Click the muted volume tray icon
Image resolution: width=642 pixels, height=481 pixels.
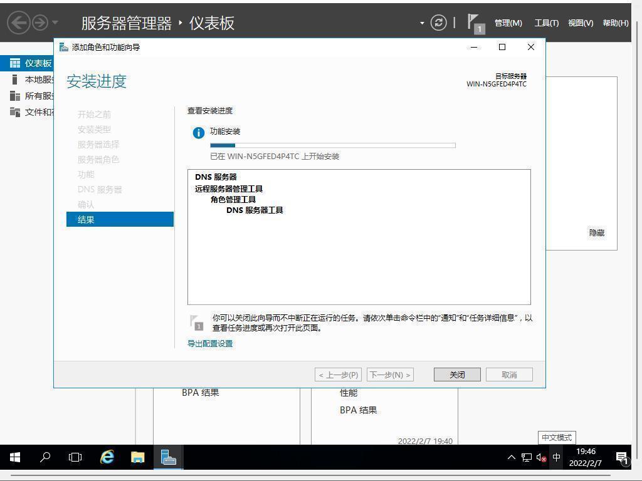pyautogui.click(x=541, y=458)
